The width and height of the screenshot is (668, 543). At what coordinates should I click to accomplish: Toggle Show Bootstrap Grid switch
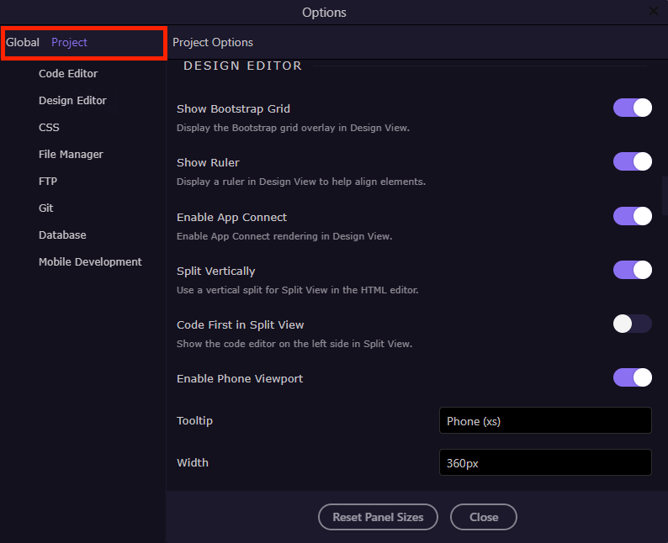coord(633,108)
